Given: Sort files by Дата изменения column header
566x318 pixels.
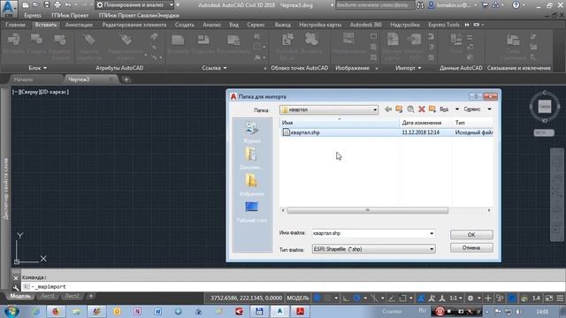Looking at the screenshot, I should tap(425, 123).
